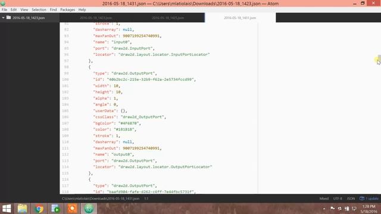Collapse the 2016-05-18_1423.json tree chevron

[3, 18]
